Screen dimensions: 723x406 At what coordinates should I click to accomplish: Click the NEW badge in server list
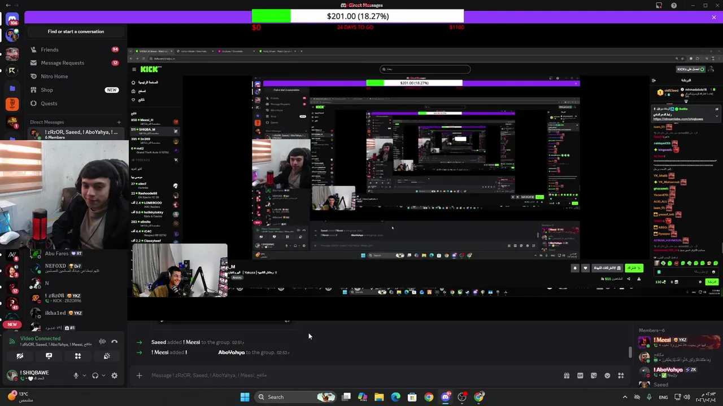coord(12,325)
